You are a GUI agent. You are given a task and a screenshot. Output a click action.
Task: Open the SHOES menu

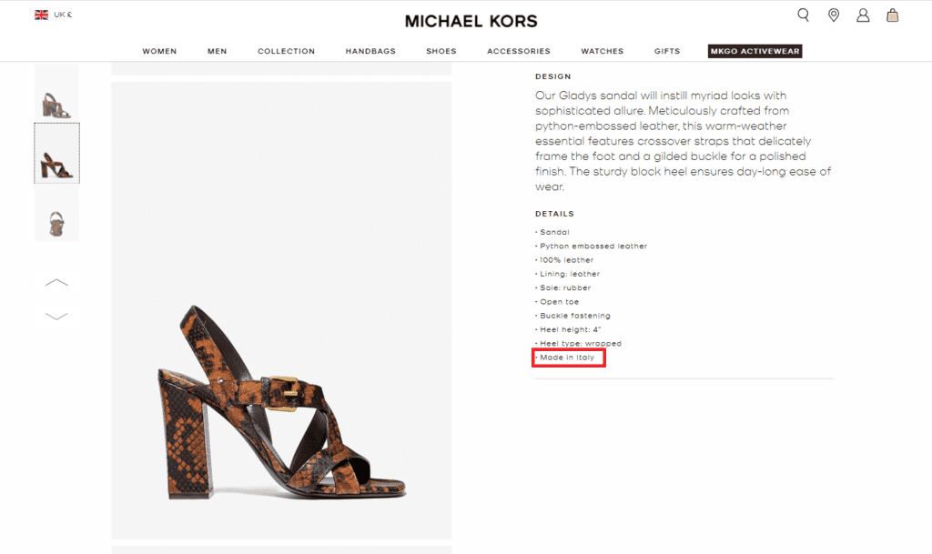441,51
